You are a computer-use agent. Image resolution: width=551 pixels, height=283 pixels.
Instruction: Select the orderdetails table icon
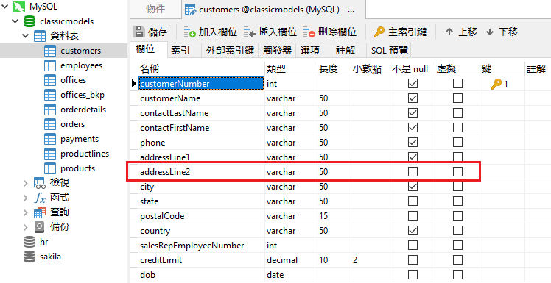(50, 110)
